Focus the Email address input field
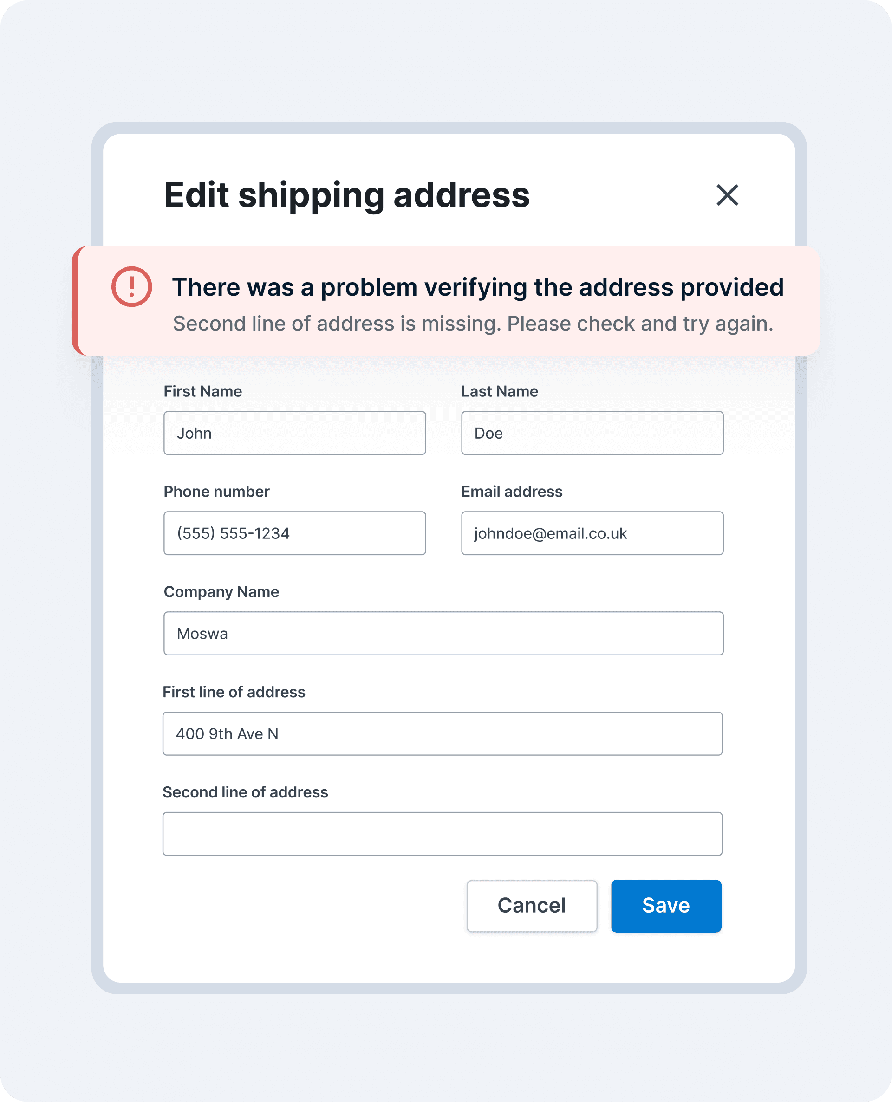The image size is (892, 1102). tap(592, 533)
